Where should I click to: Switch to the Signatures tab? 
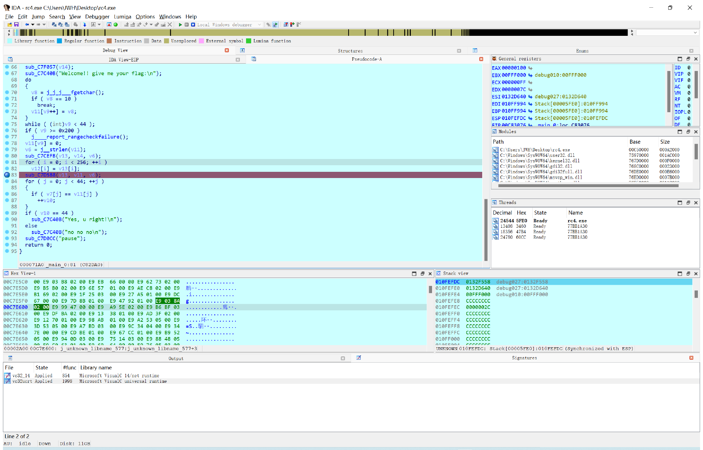(524, 358)
